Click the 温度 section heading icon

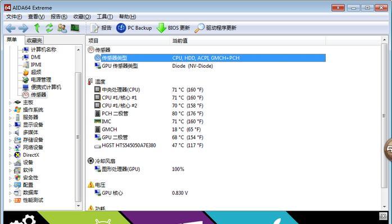(x=90, y=81)
